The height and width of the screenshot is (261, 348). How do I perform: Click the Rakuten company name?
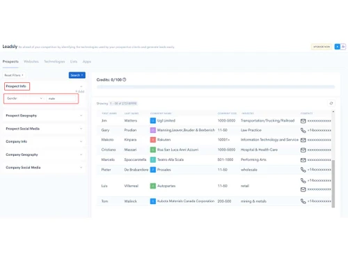[164, 140]
